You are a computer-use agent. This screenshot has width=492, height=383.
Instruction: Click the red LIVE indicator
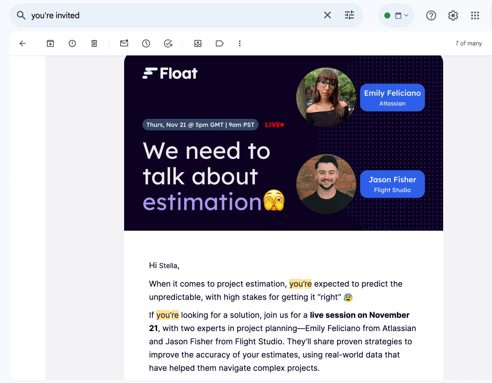(275, 125)
